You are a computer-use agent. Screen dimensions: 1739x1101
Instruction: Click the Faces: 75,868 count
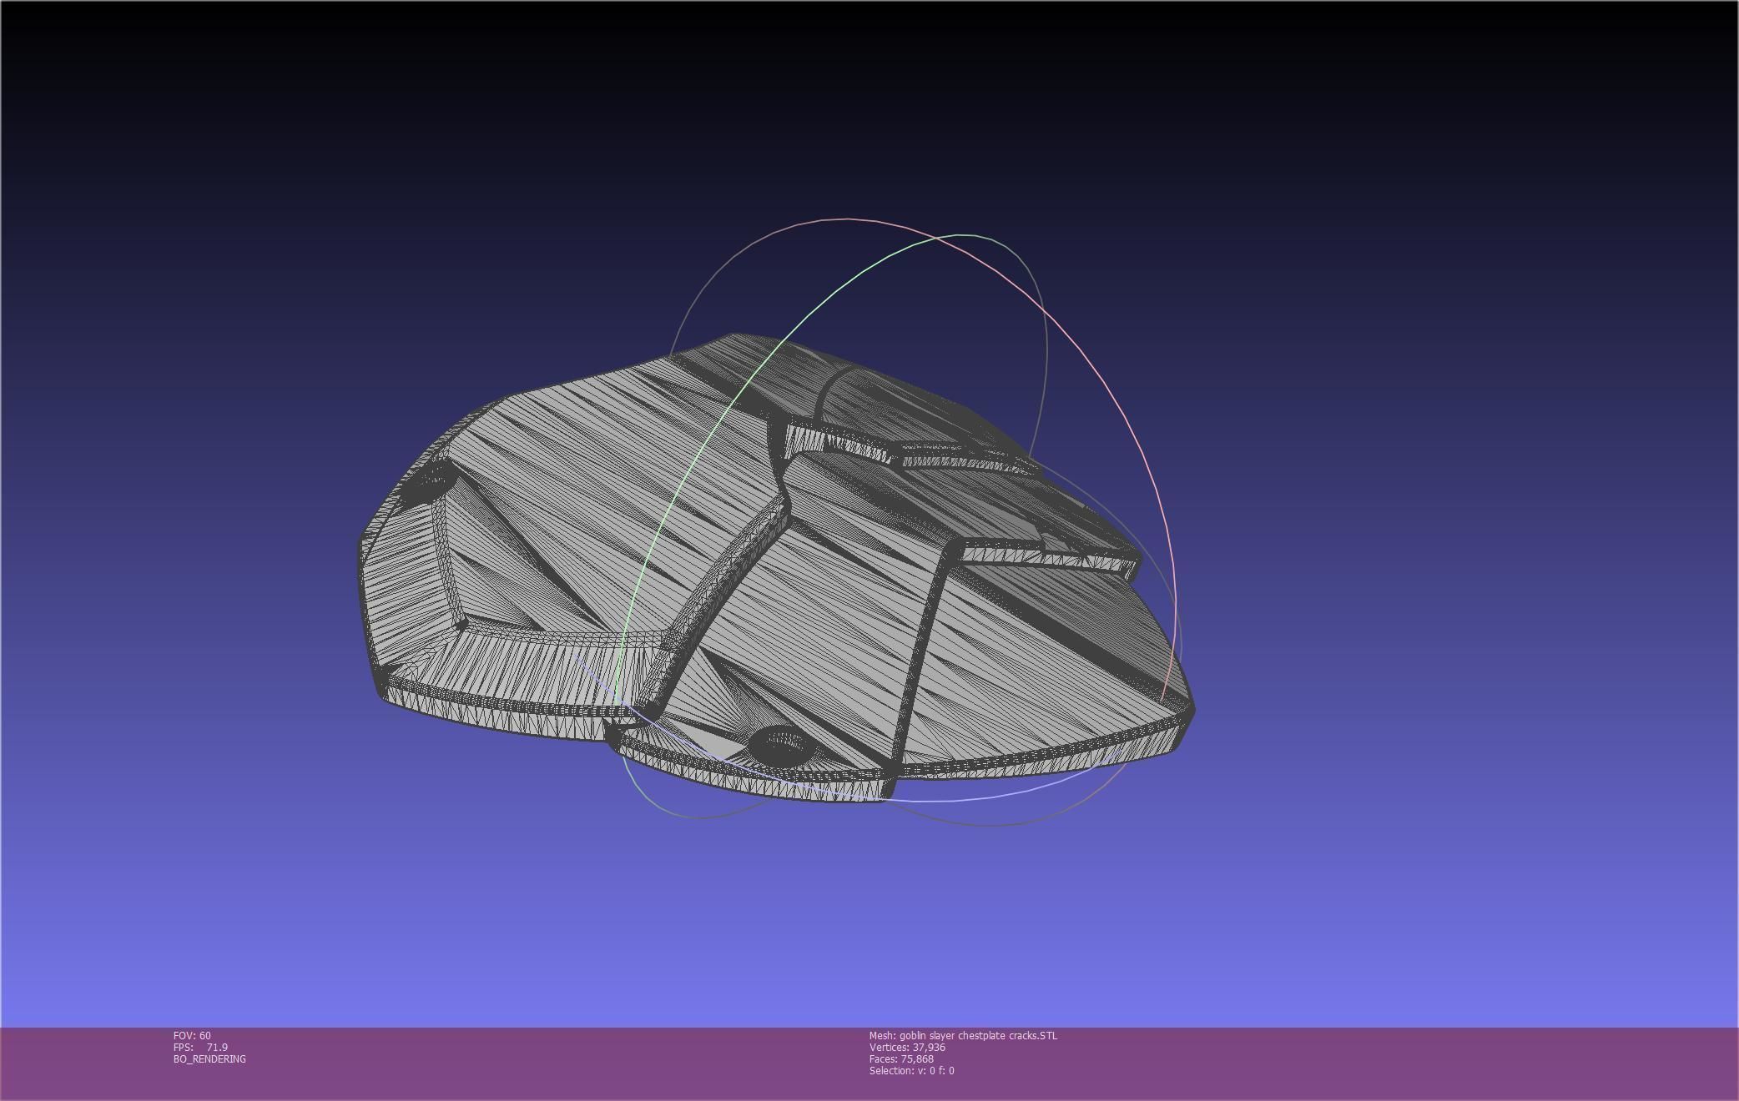(x=901, y=1058)
